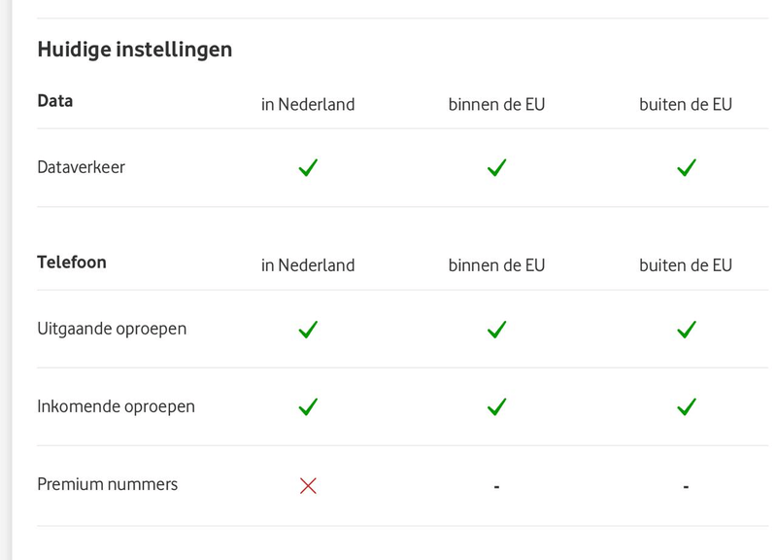Click Inkomende oproepen checkmark binnen de EU
The height and width of the screenshot is (560, 777).
coord(496,406)
